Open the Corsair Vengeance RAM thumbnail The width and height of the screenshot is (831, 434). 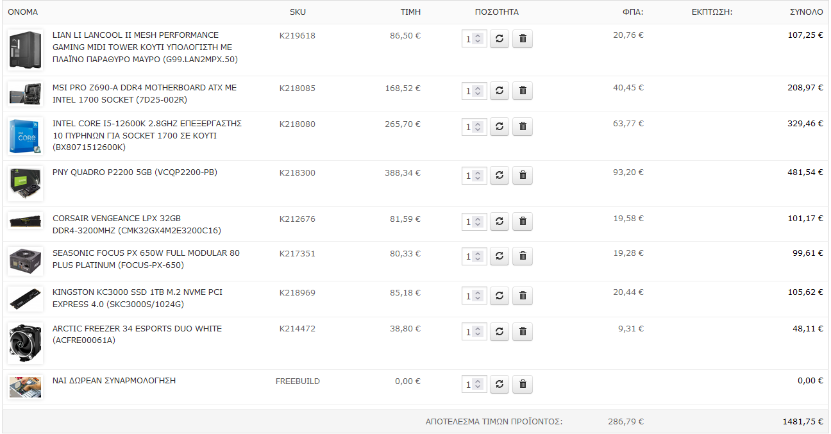tap(26, 221)
